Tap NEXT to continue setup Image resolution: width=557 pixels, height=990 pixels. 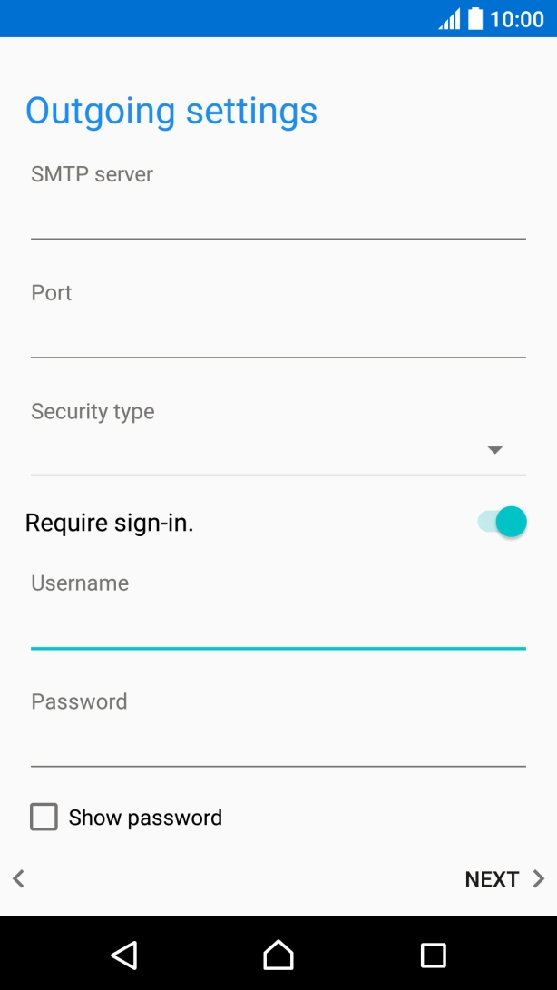pyautogui.click(x=492, y=878)
